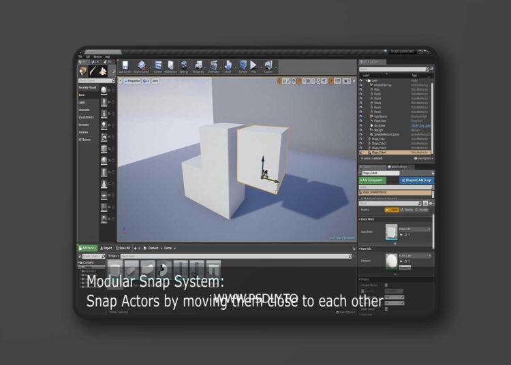Click the material sphere thumbnail in Materials
The image size is (511, 365).
(x=391, y=261)
